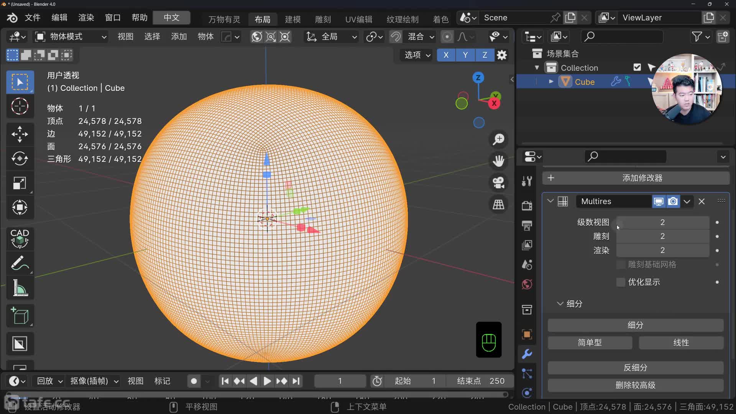
Task: Click the Add Cube tool
Action: tap(20, 316)
